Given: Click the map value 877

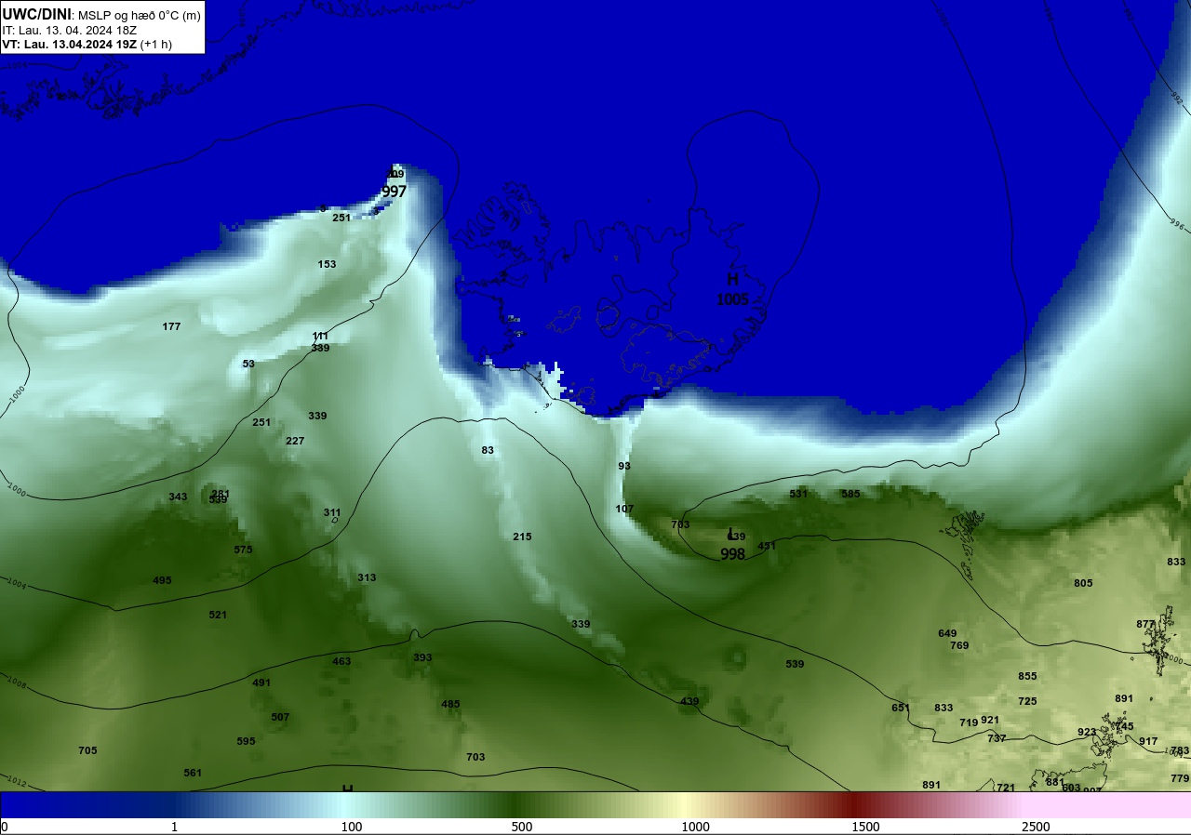Looking at the screenshot, I should pos(1145,624).
